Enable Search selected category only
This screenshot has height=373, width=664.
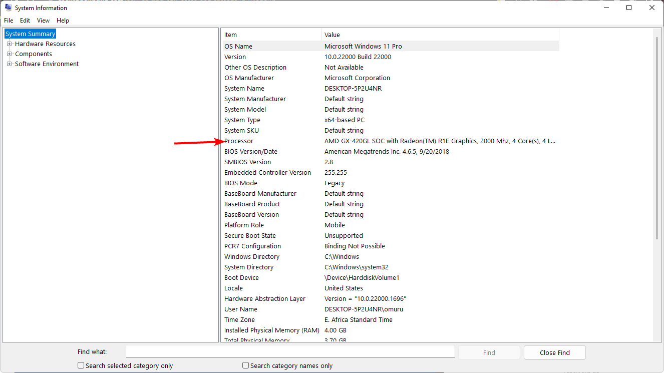coord(81,365)
